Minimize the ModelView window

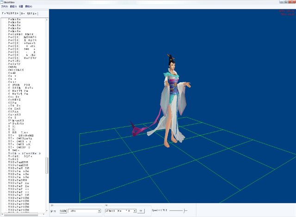tap(282, 2)
